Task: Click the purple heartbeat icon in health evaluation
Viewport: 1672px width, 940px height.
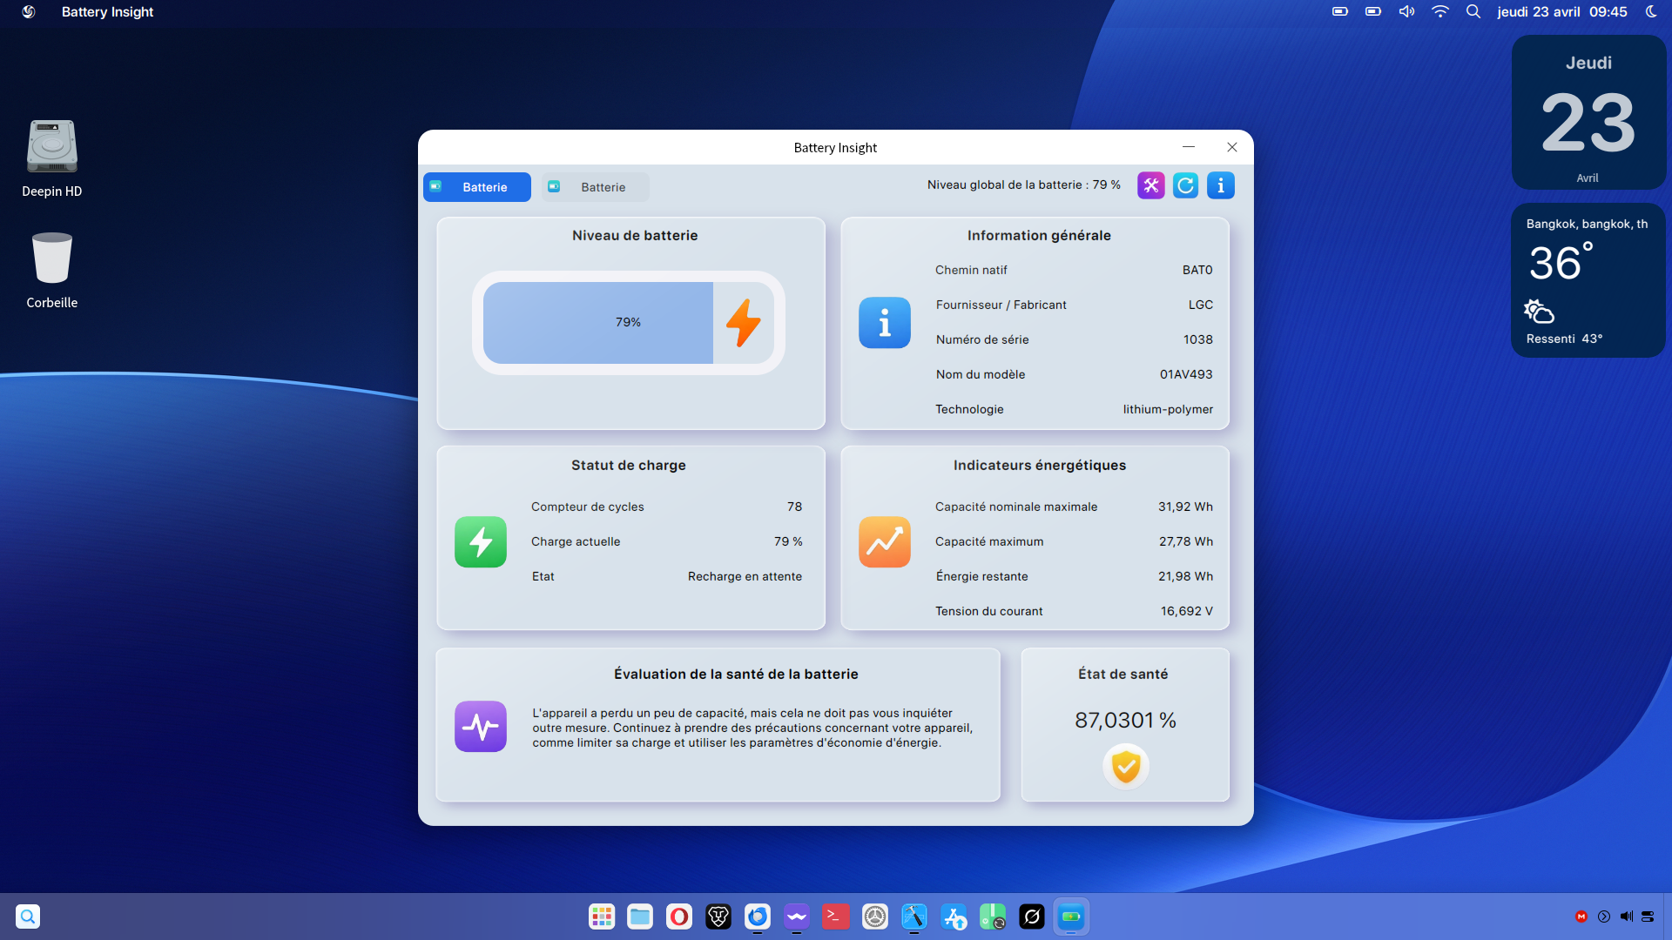Action: point(481,727)
